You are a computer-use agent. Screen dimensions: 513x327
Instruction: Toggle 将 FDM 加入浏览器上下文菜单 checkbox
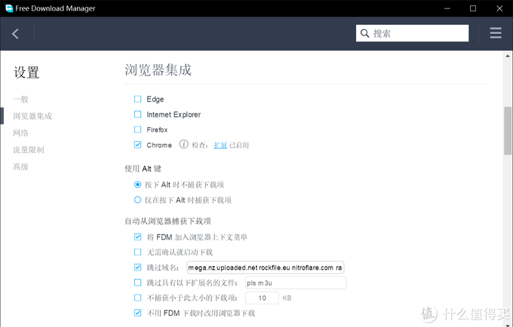137,237
